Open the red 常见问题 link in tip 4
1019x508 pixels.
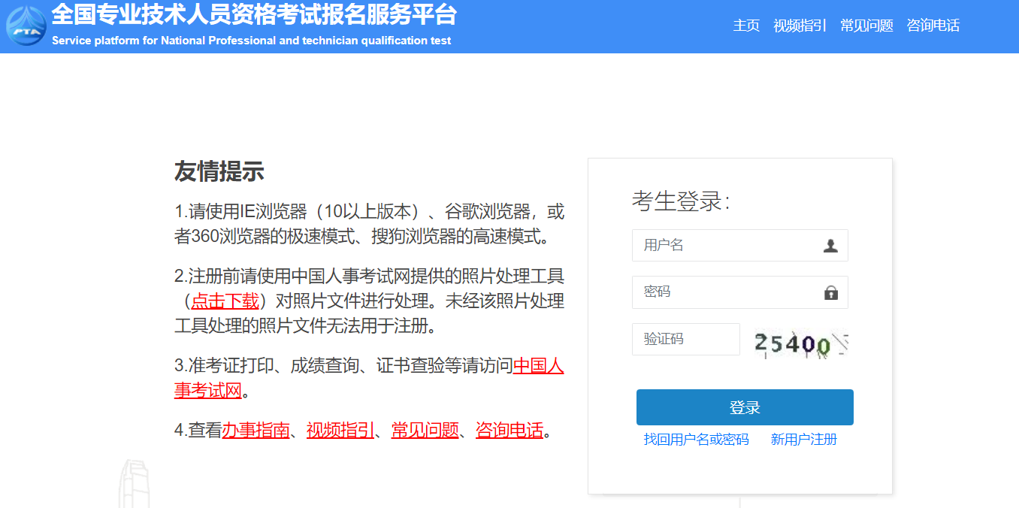pos(425,431)
